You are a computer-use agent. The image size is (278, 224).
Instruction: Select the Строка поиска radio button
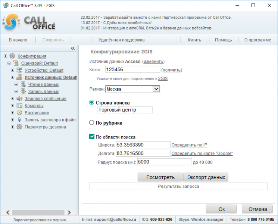[x=91, y=103]
